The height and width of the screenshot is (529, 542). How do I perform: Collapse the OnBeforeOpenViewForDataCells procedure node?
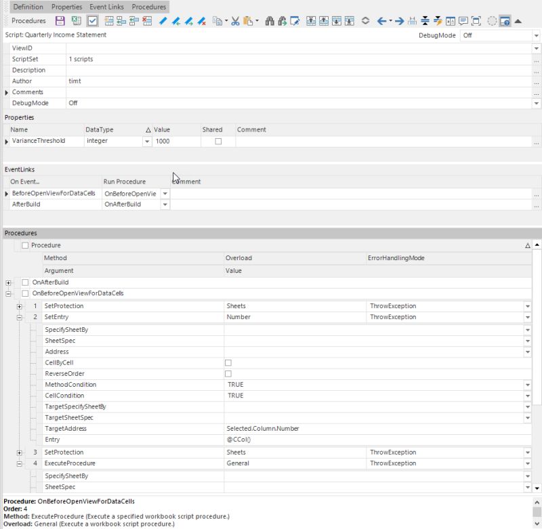[8, 294]
